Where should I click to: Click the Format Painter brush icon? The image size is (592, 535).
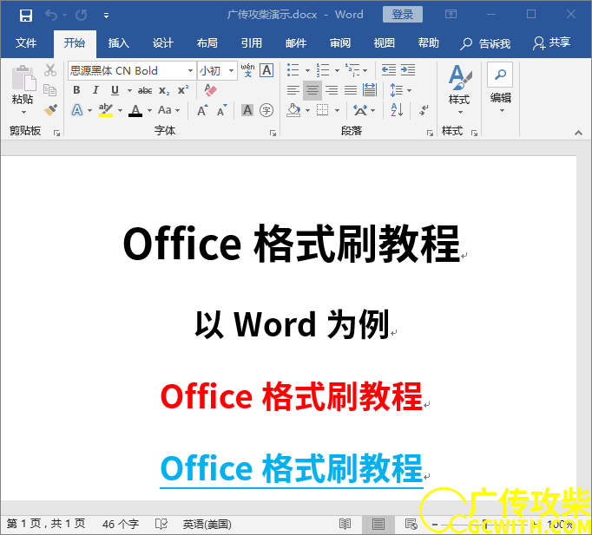(50, 110)
